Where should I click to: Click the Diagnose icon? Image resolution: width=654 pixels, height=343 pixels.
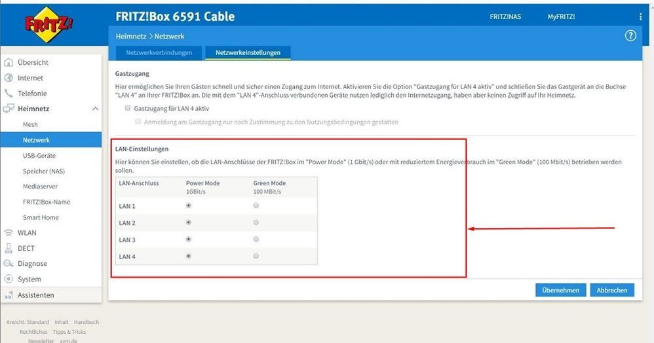point(9,263)
